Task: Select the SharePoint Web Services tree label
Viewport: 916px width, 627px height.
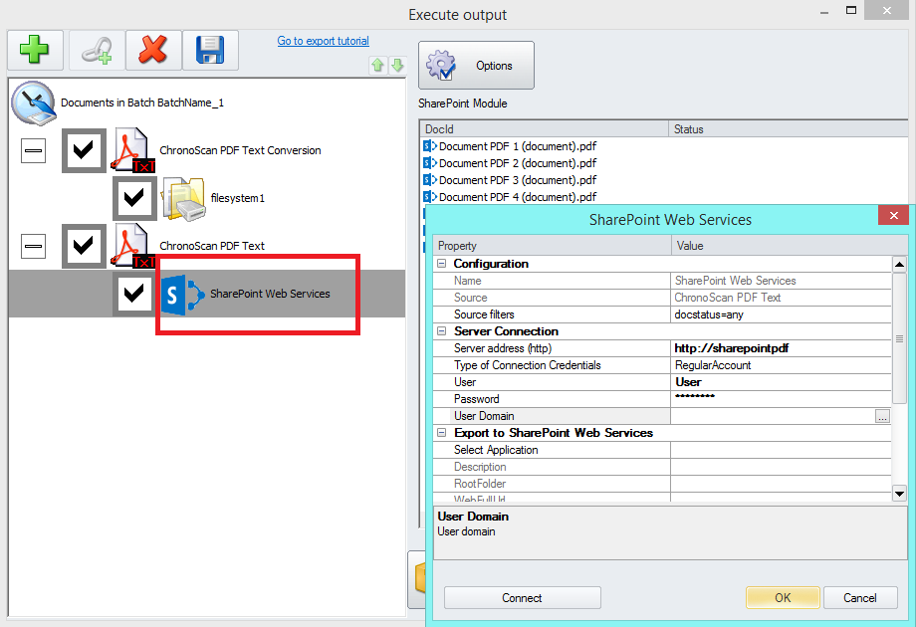Action: coord(270,294)
